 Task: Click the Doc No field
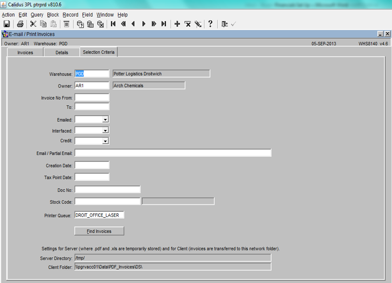pos(107,190)
